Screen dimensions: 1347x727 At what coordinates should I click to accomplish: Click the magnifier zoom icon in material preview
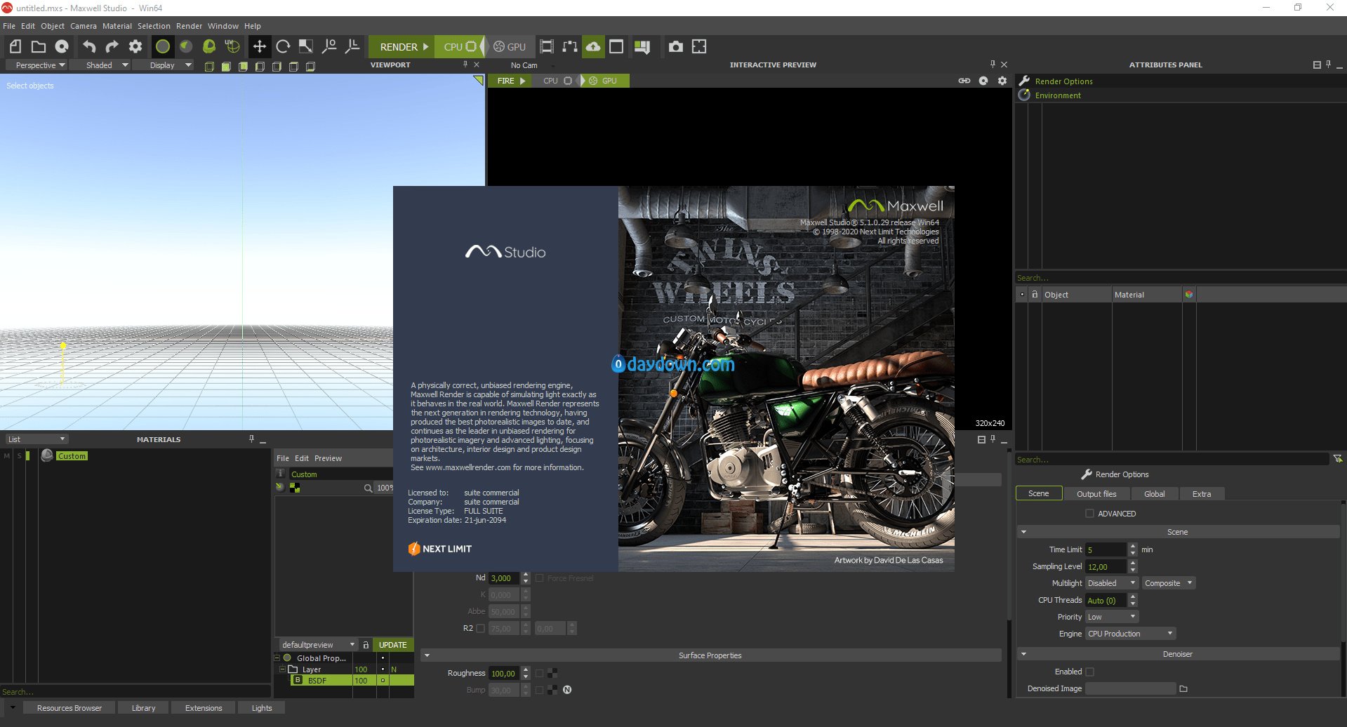[369, 488]
